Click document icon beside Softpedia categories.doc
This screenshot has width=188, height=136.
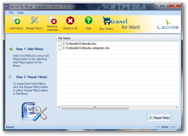[60, 48]
